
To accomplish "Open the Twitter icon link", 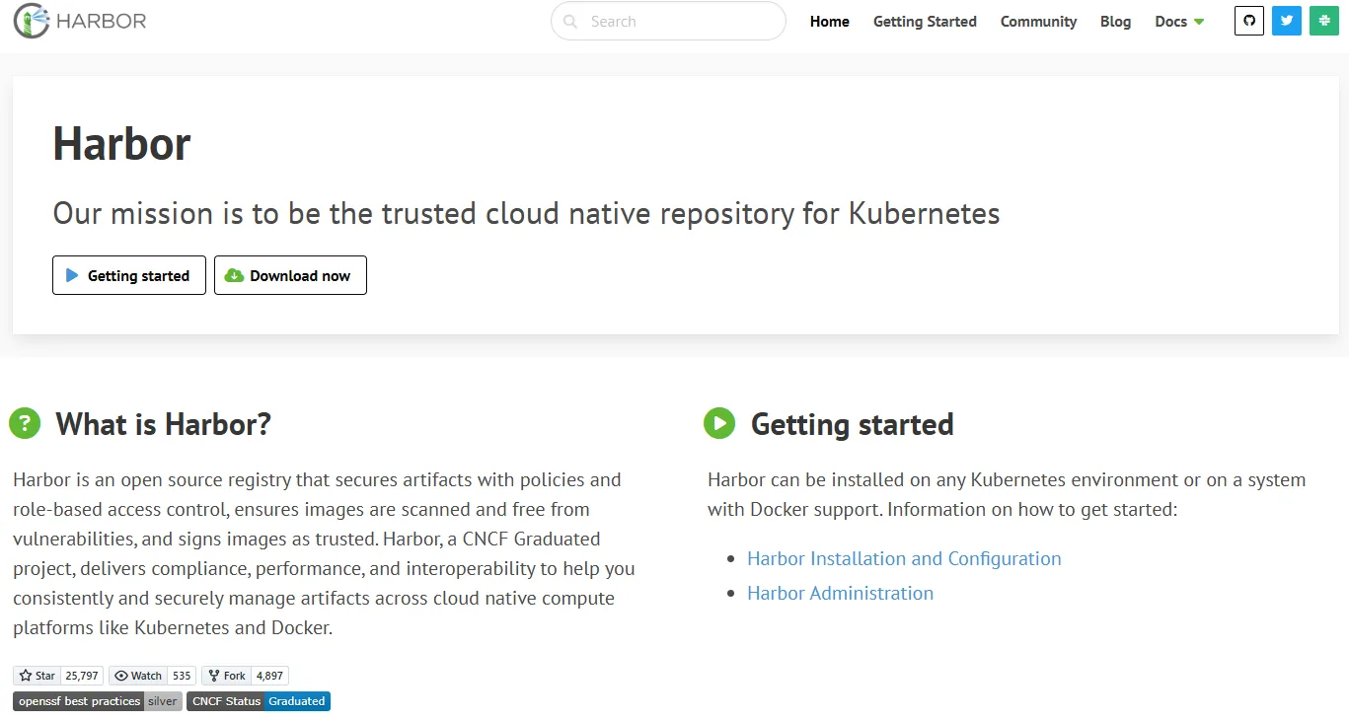I will point(1287,21).
